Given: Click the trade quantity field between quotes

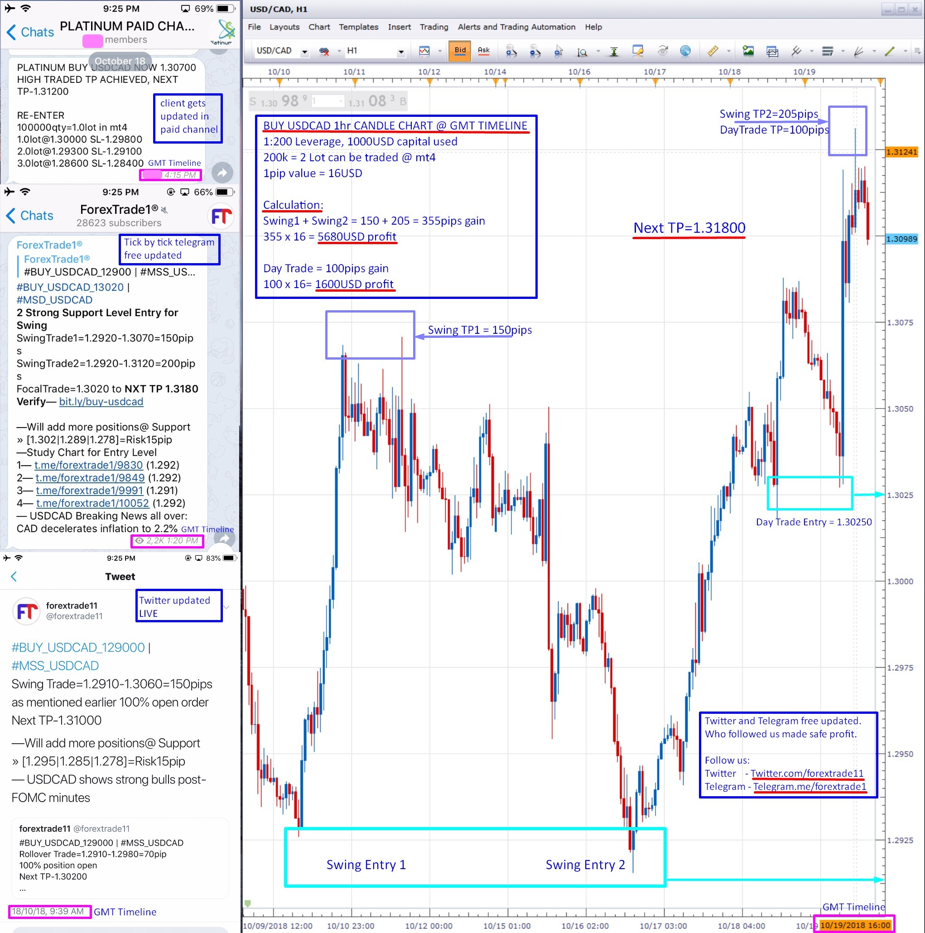Looking at the screenshot, I should [328, 101].
